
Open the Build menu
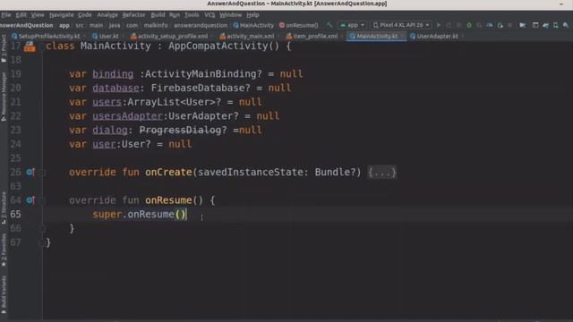pyautogui.click(x=158, y=15)
